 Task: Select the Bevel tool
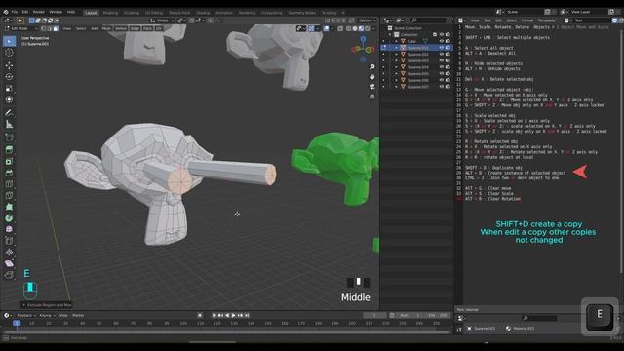click(9, 173)
